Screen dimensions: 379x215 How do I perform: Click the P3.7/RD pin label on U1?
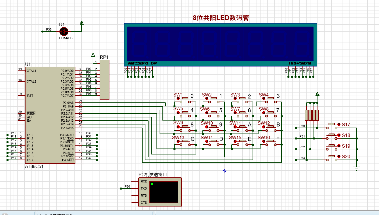[68, 160]
